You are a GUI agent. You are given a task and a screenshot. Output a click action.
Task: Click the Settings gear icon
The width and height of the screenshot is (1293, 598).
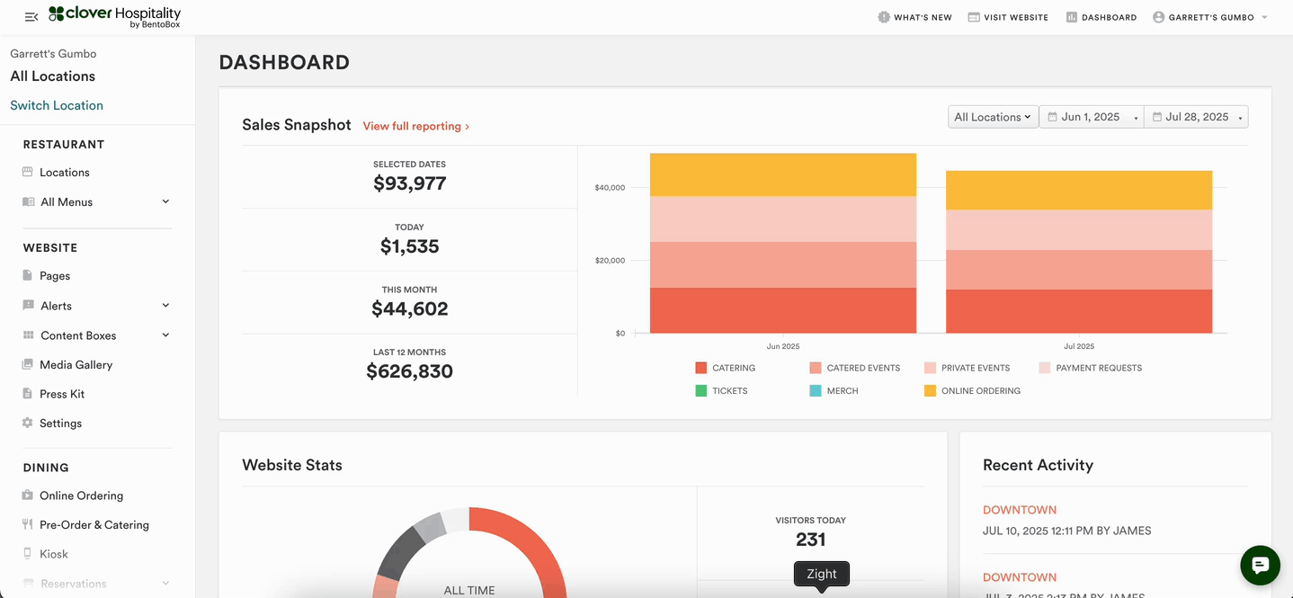(28, 424)
